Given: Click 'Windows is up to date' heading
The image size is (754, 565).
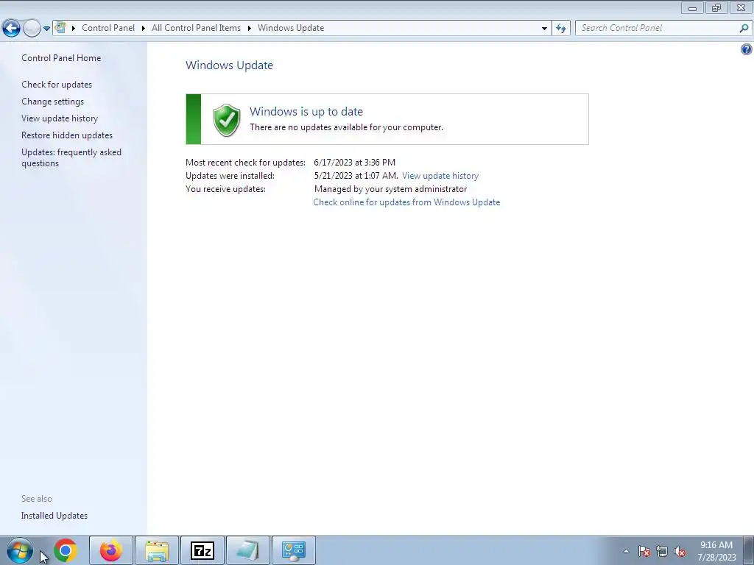Looking at the screenshot, I should (x=306, y=112).
